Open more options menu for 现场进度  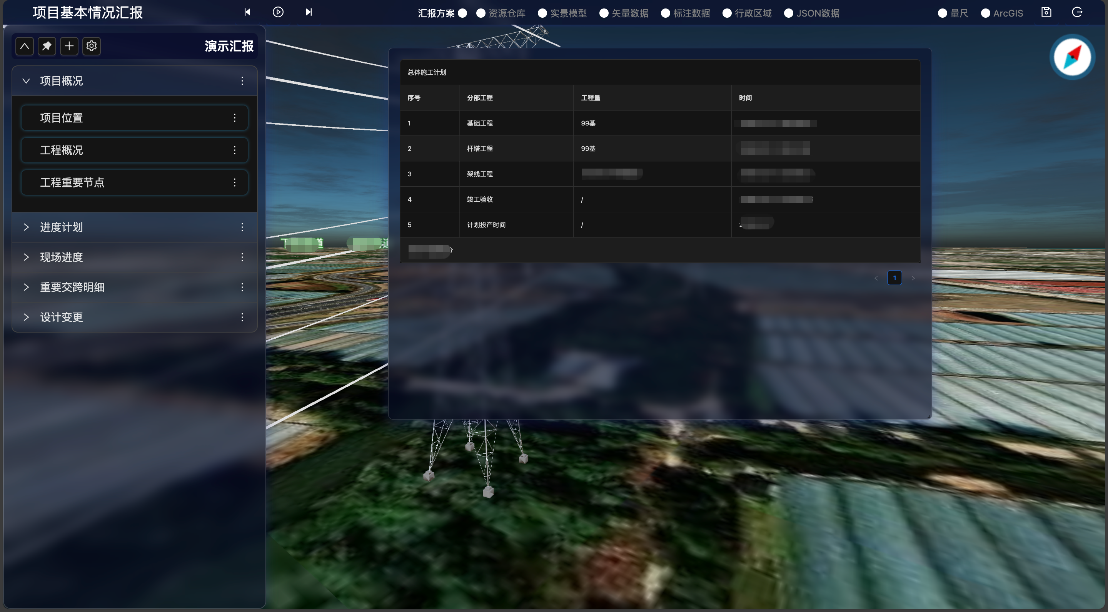pos(242,258)
